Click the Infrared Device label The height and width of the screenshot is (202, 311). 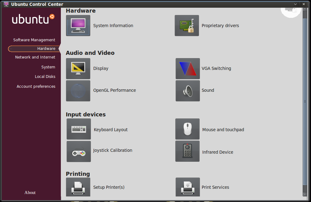pos(218,152)
